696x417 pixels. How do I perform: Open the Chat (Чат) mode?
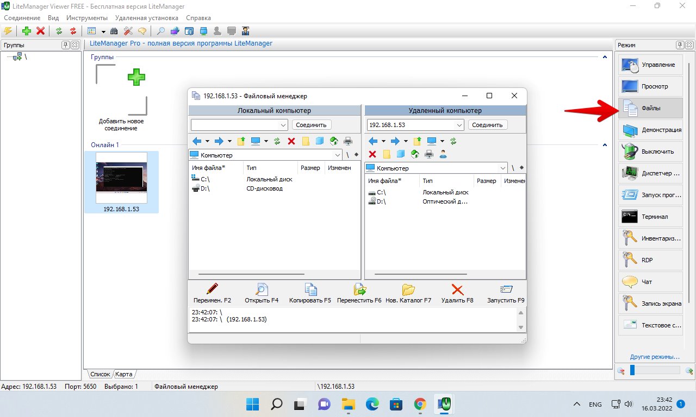(x=650, y=282)
